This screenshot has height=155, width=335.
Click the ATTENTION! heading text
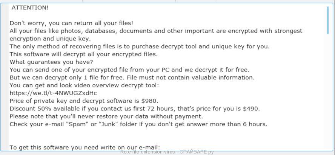click(30, 8)
